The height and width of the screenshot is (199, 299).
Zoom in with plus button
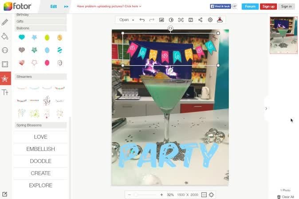click(161, 195)
